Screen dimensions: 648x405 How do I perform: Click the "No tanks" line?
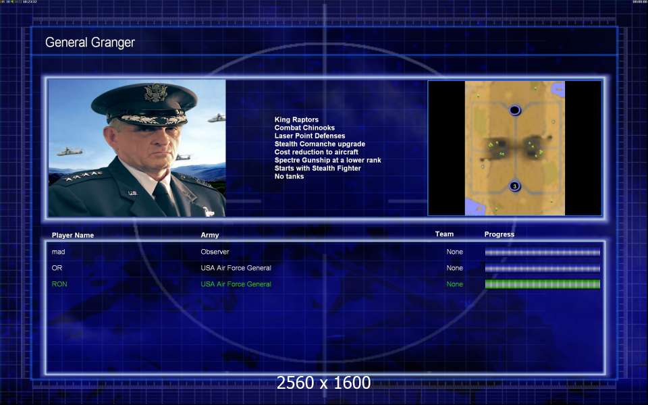290,176
